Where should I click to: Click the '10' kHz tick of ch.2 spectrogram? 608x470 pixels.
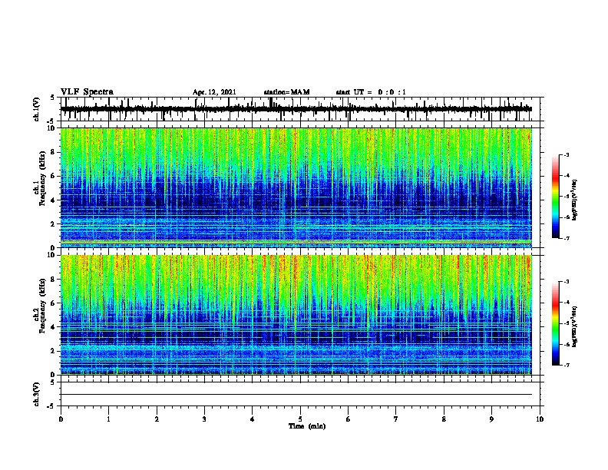51,255
